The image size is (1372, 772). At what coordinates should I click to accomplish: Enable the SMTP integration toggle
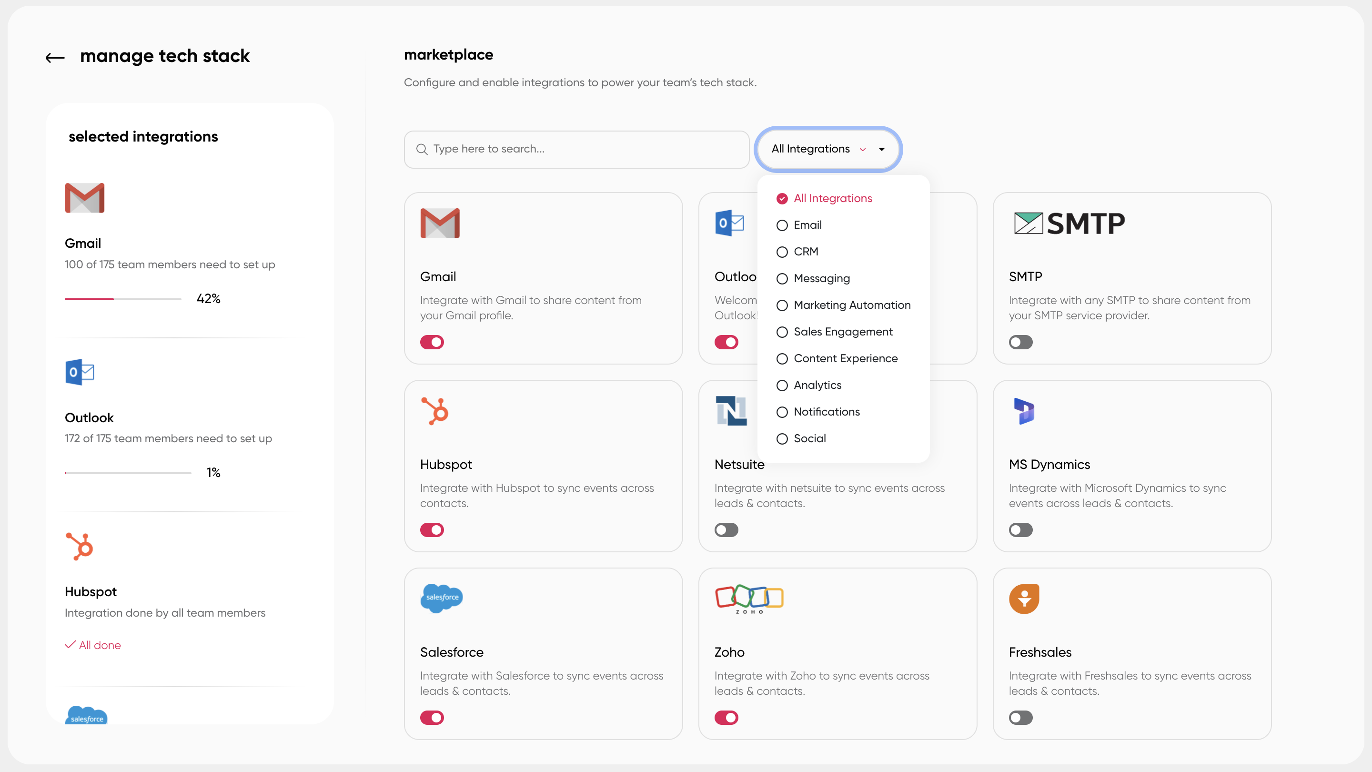point(1020,342)
